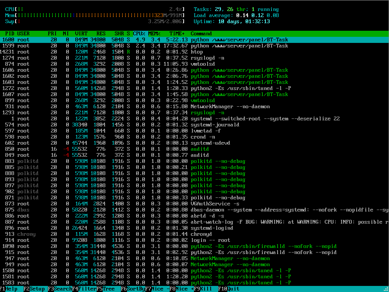Select tuned row with PID 1581
The height and width of the screenshot is (292, 389).
(194, 277)
